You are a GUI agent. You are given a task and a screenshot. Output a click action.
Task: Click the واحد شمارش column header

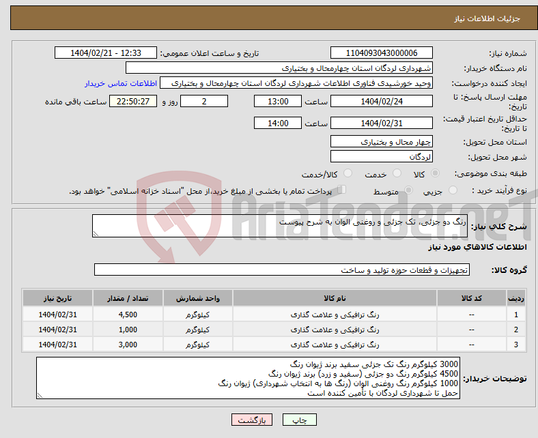click(x=197, y=298)
